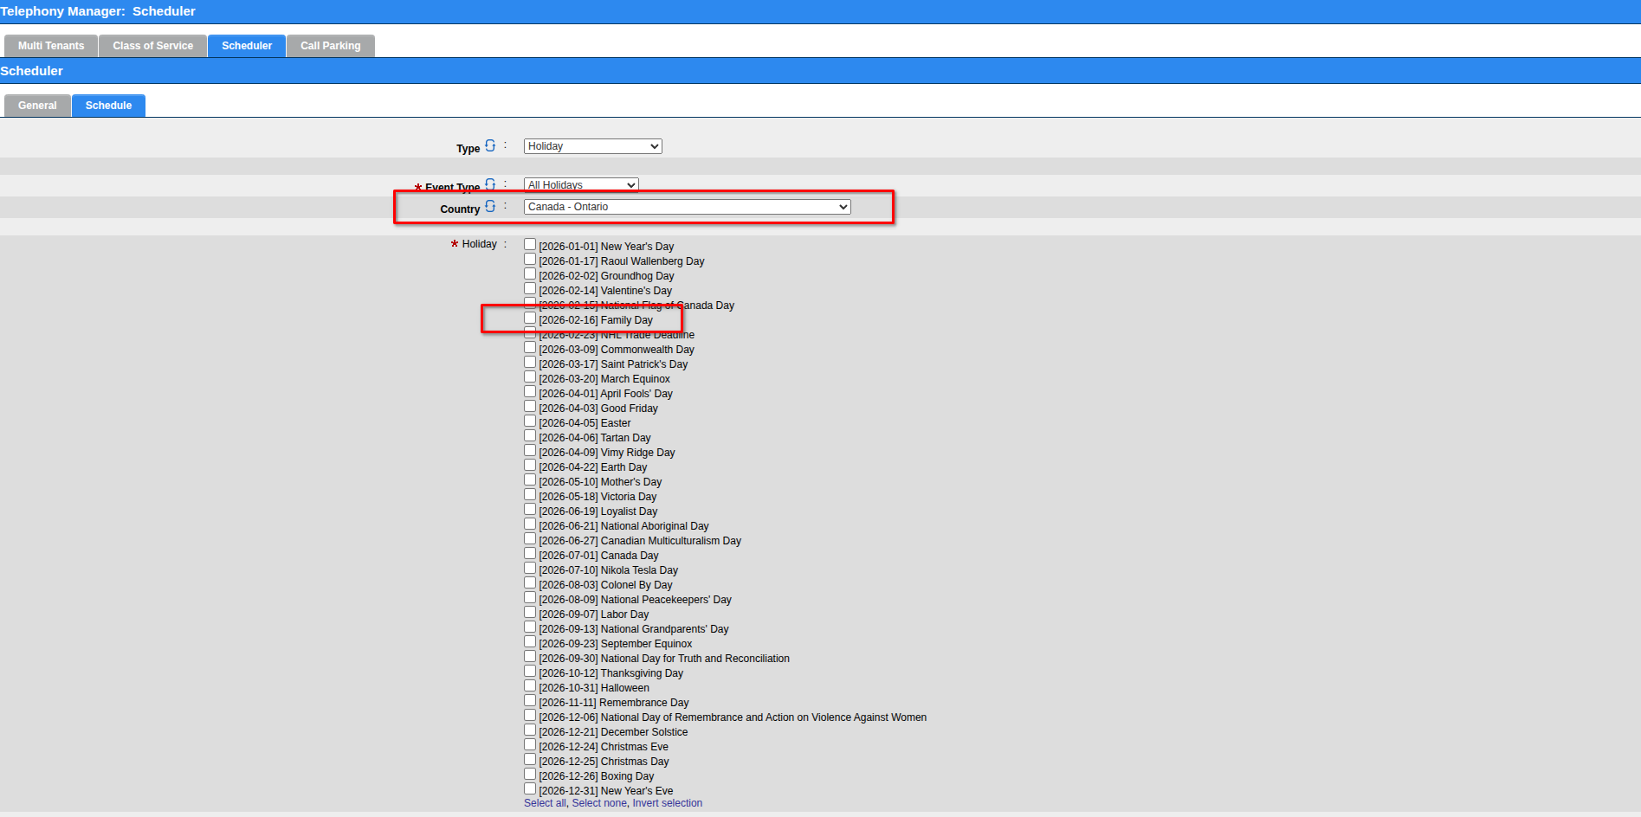The height and width of the screenshot is (817, 1641).
Task: Open the Type dropdown showing Holiday
Action: pyautogui.click(x=592, y=146)
